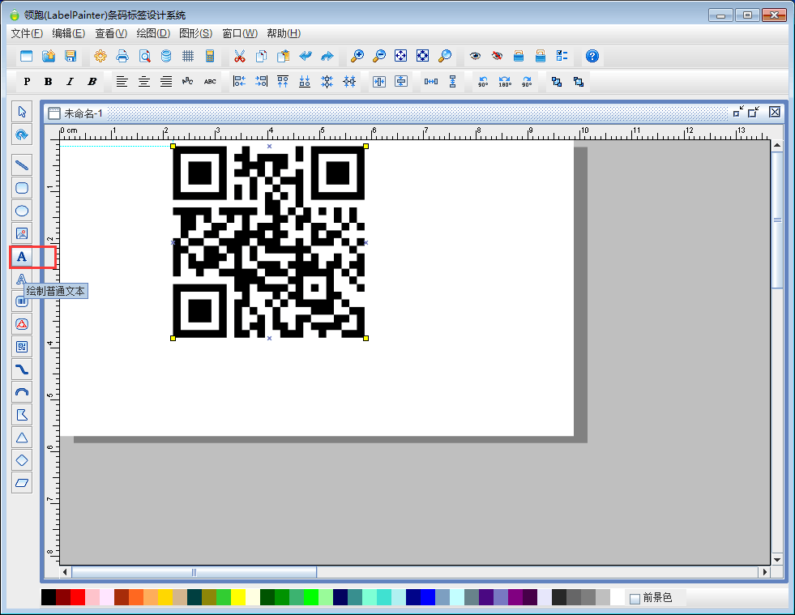Open the 绘图(D) menu
Image resolution: width=795 pixels, height=615 pixels.
[x=153, y=33]
